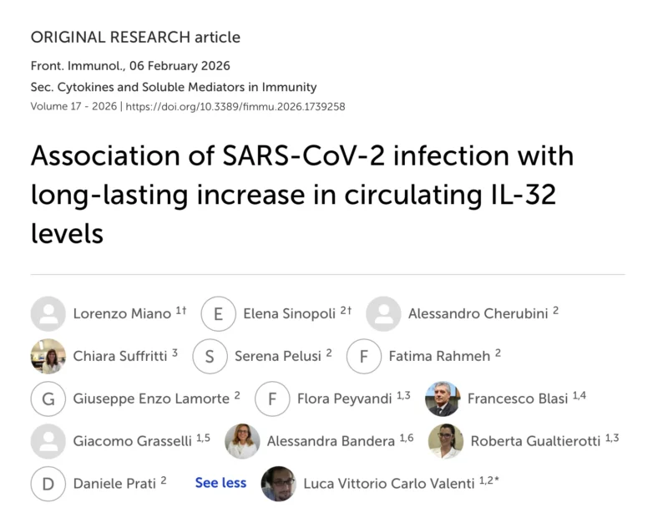
Task: Click affiliation superscript 3 beside Chiara Suffritti
Action: (174, 351)
